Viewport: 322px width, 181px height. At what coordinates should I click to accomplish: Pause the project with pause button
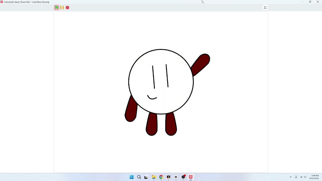pos(62,8)
